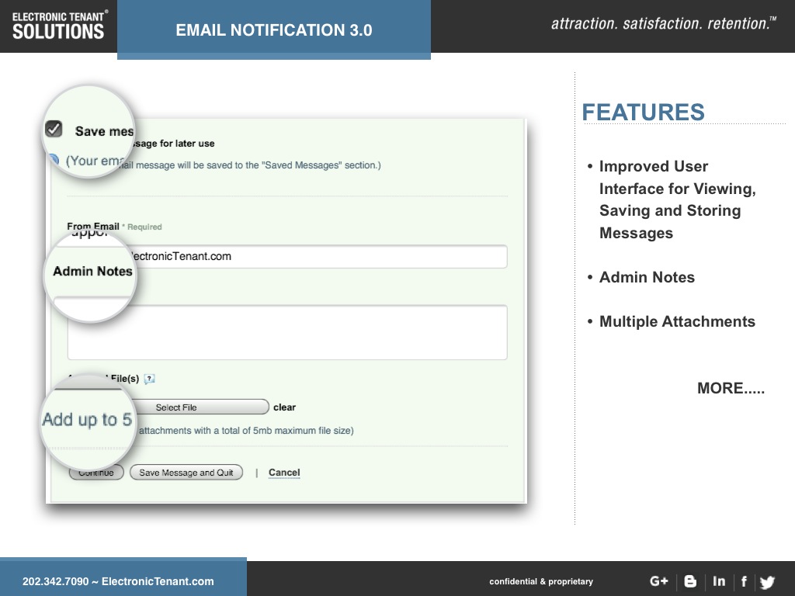This screenshot has width=795, height=596.
Task: Click the Electronic Tenant Solutions logo
Action: tap(59, 25)
